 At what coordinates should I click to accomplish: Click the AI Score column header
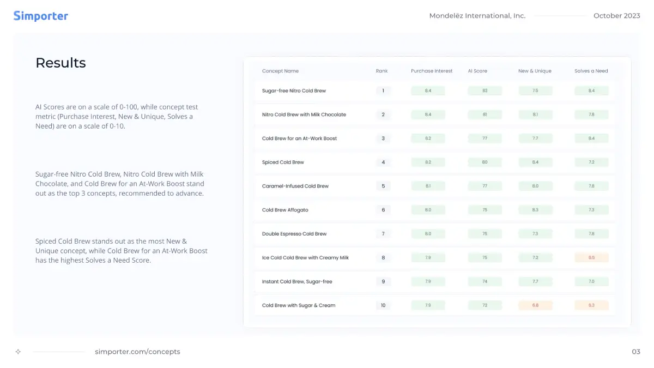coord(477,71)
